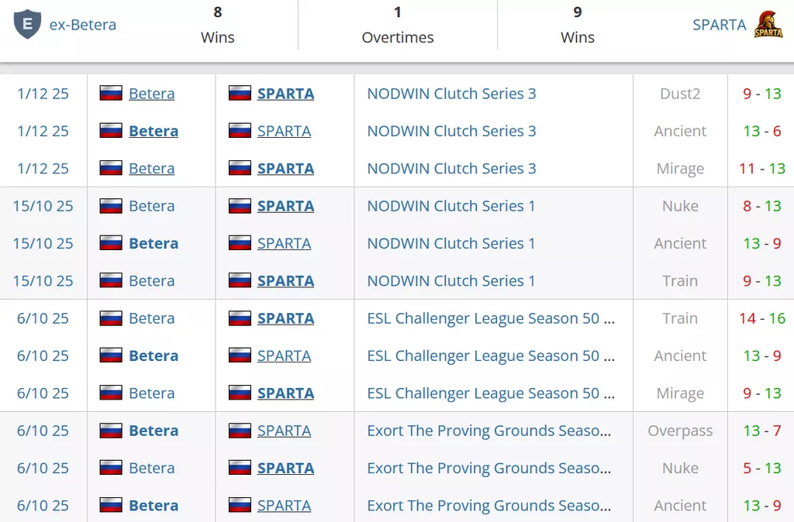
Task: Click flag beside bold Betera in 13-6 Ancient row
Action: [112, 131]
